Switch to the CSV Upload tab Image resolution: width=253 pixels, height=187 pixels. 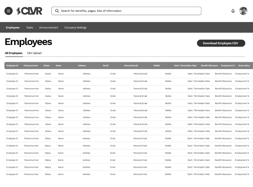(x=34, y=53)
